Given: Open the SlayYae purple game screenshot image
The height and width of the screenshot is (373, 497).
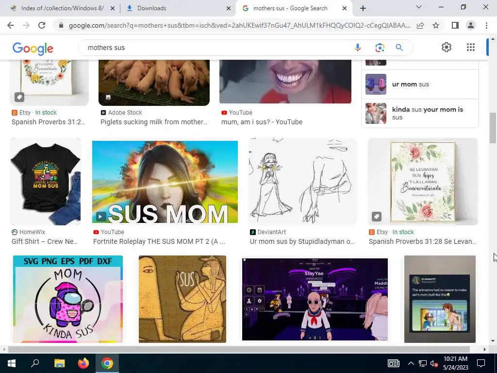Looking at the screenshot, I should pyautogui.click(x=315, y=299).
